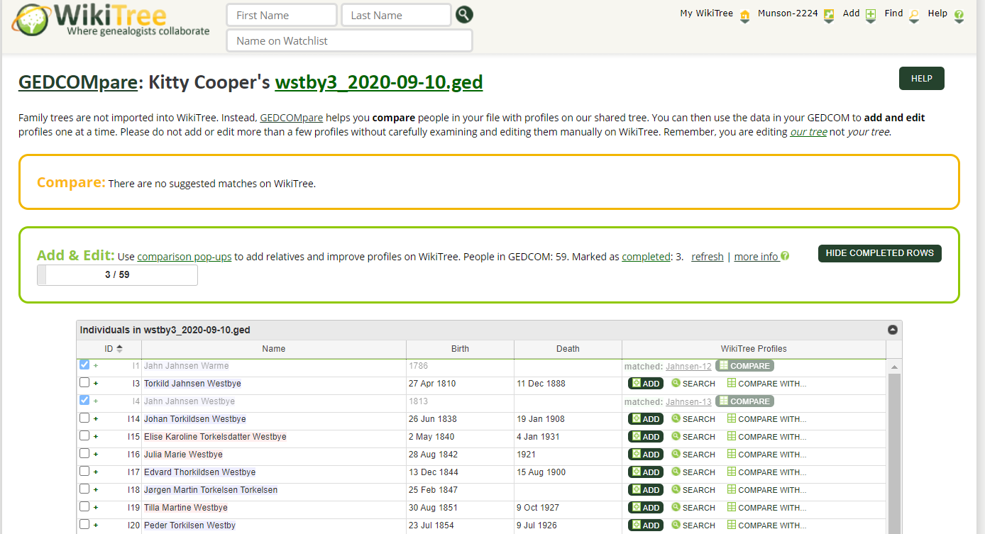The width and height of the screenshot is (985, 534).
Task: Click the table scrollbar up arrow
Action: [x=894, y=367]
